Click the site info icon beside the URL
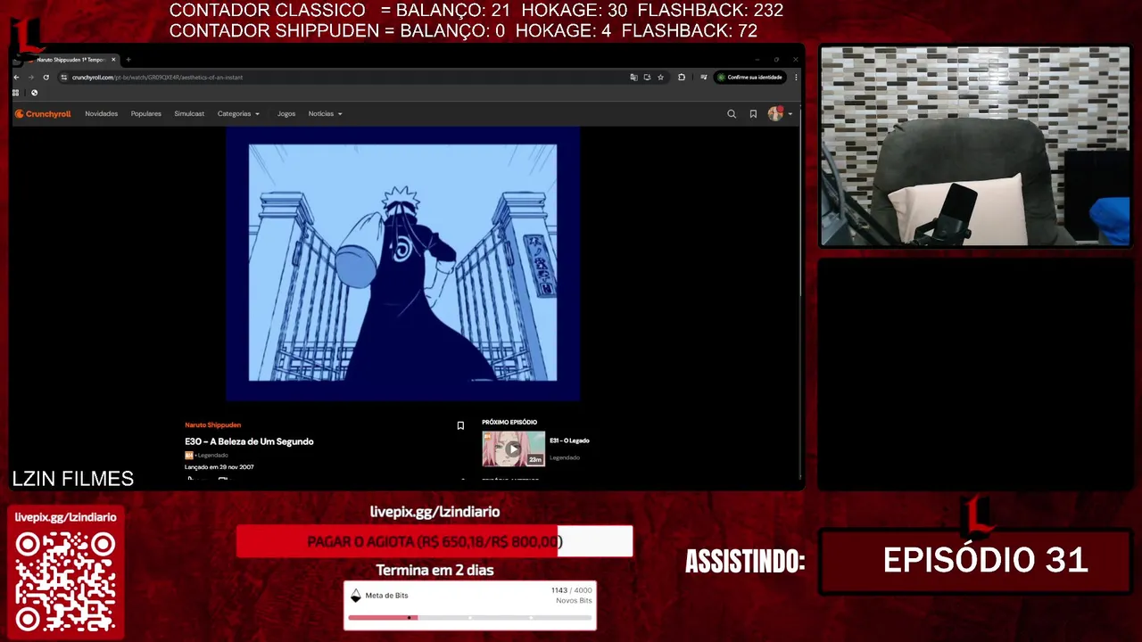 [x=63, y=78]
